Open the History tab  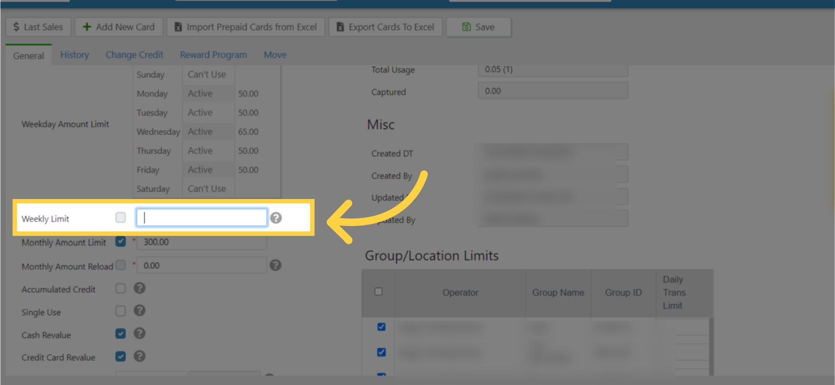[x=75, y=55]
